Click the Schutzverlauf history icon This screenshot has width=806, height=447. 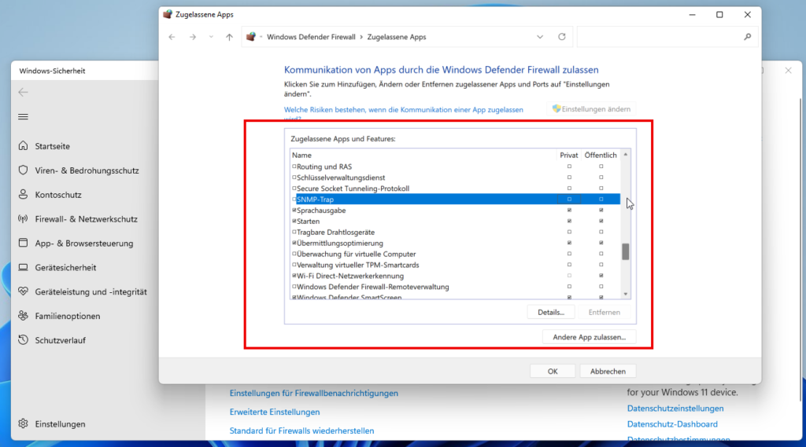click(x=23, y=339)
